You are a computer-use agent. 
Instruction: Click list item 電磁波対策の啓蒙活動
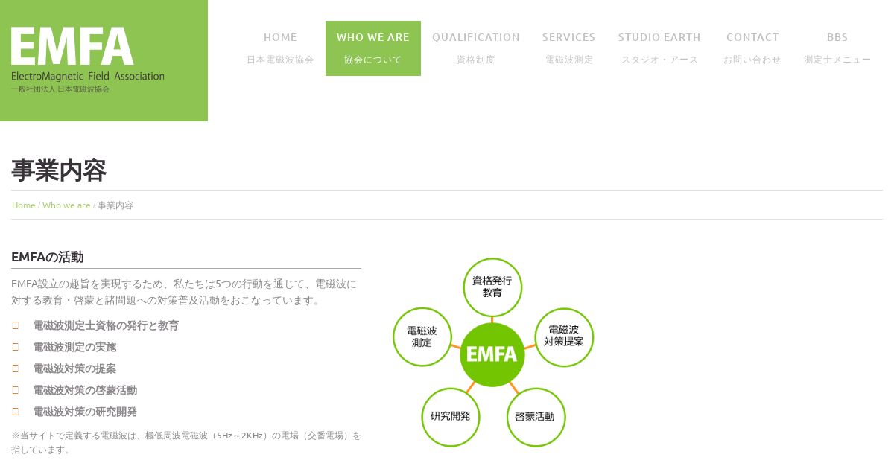[x=85, y=390]
